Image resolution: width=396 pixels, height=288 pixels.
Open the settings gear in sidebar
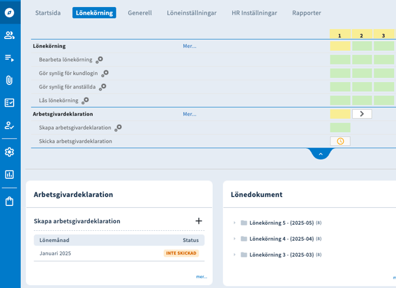point(9,152)
